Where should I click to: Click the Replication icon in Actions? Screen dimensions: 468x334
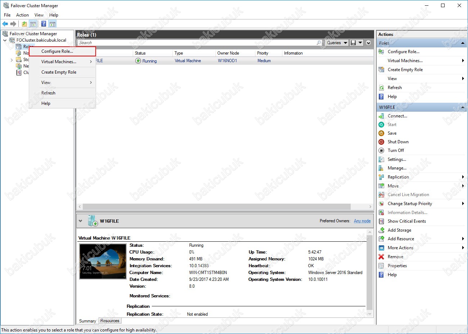[381, 177]
